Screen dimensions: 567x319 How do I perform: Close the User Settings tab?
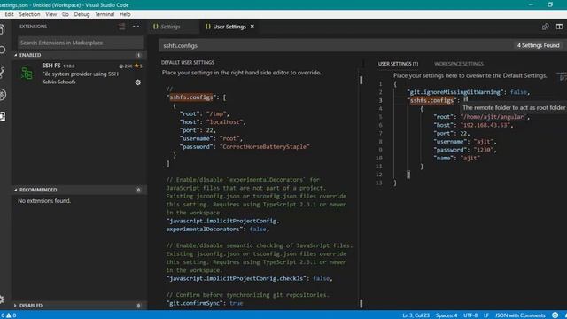[252, 27]
